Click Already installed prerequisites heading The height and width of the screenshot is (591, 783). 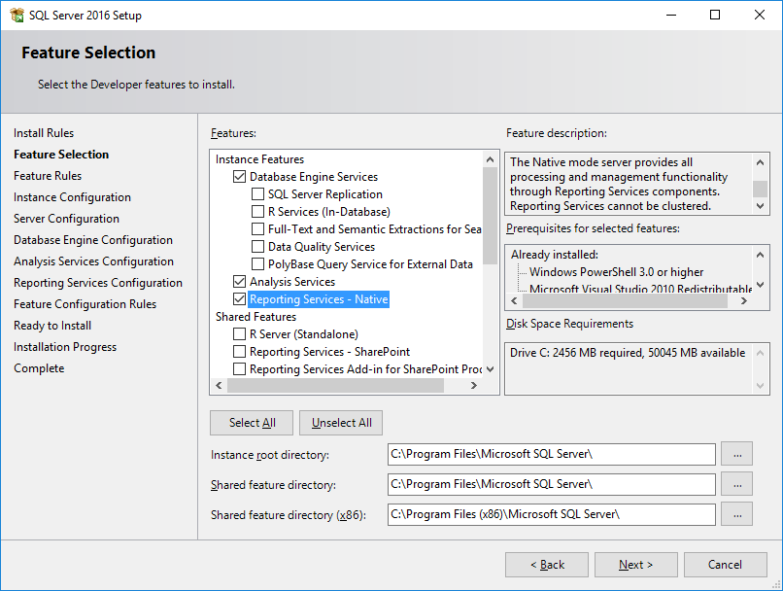555,255
